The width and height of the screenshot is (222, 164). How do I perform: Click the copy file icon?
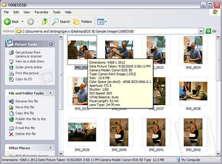11,113
